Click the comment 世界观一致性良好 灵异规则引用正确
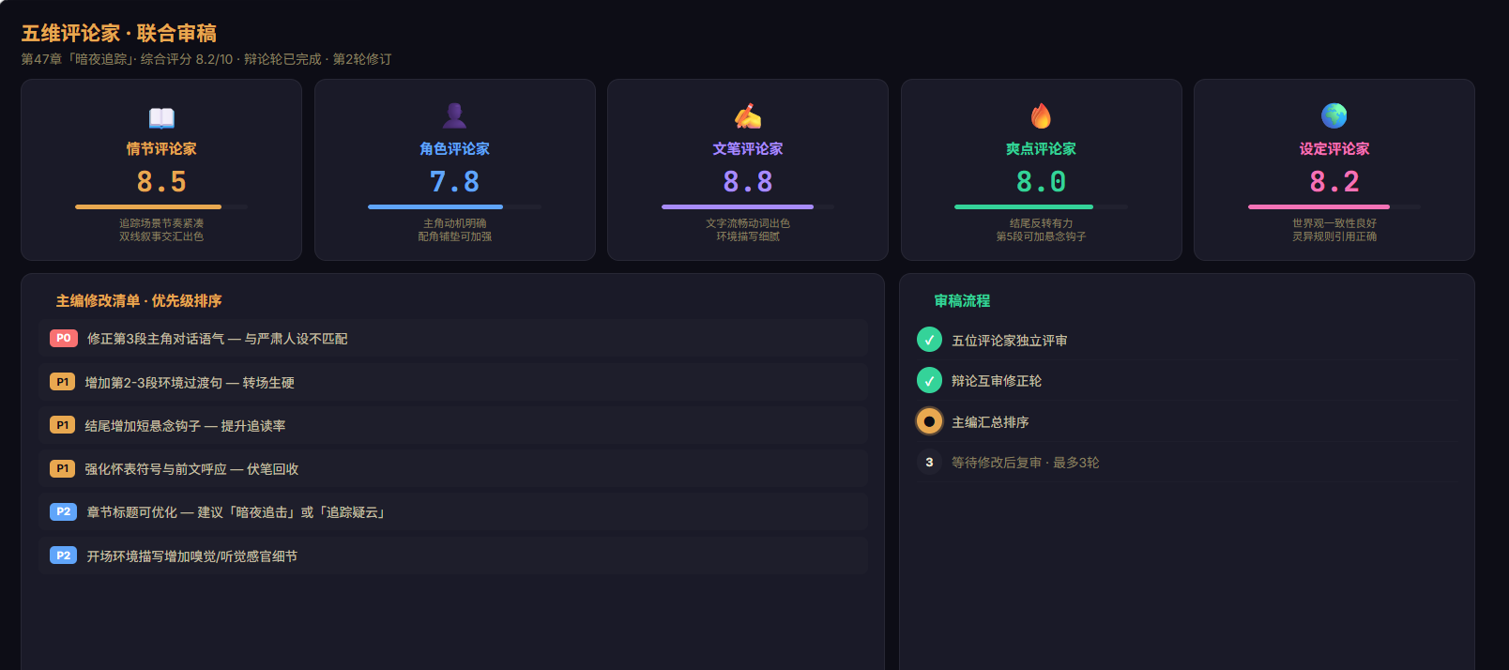 click(x=1334, y=230)
